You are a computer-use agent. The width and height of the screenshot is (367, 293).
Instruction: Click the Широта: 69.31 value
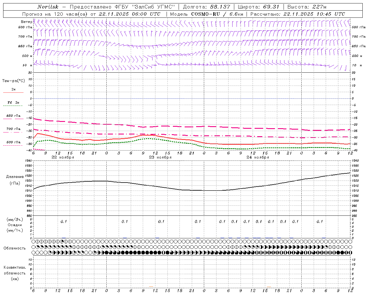(x=259, y=7)
